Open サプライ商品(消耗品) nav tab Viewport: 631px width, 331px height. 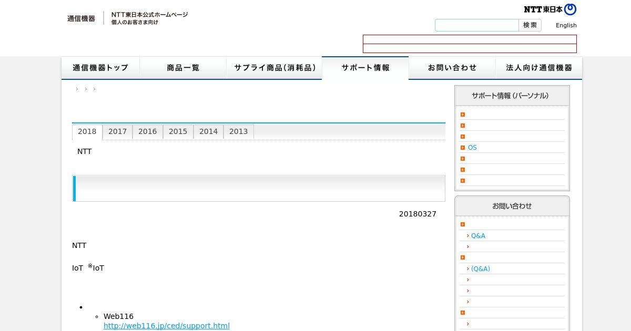click(274, 68)
